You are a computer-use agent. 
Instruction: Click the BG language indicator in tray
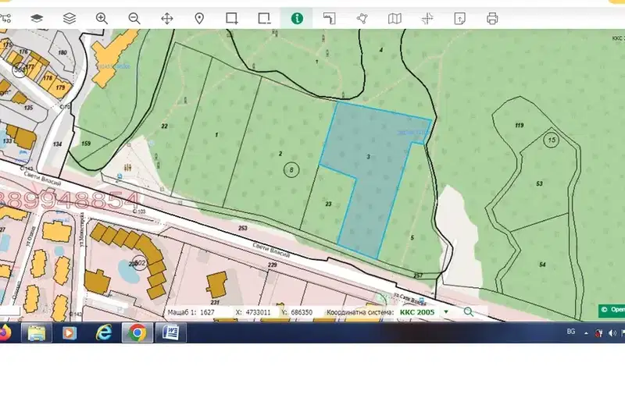point(571,332)
